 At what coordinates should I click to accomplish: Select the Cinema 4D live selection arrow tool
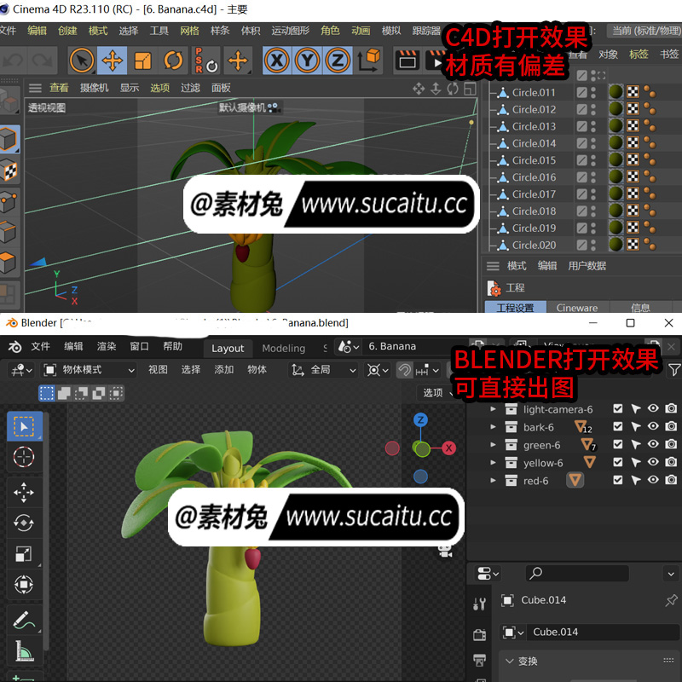82,61
